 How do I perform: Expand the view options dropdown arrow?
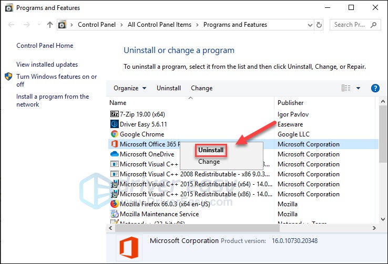[x=358, y=88]
